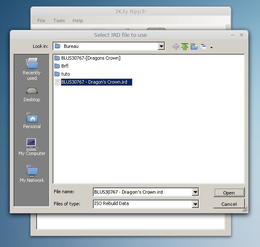Select the tuto folder
Viewport: 260px width, 247px height.
click(x=66, y=74)
